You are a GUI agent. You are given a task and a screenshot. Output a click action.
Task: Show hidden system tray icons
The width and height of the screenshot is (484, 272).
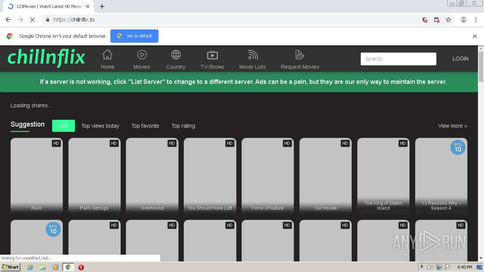pos(422,267)
